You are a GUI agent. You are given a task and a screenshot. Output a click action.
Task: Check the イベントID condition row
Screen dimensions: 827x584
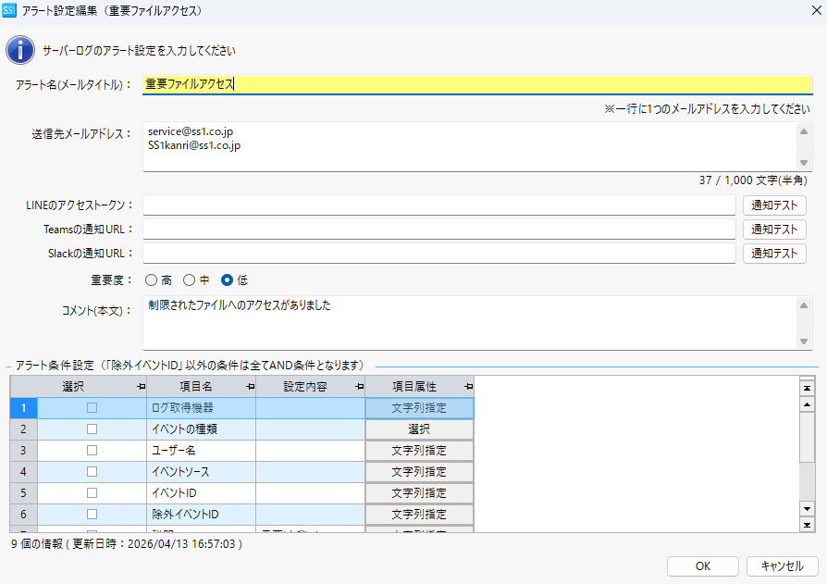pyautogui.click(x=92, y=492)
